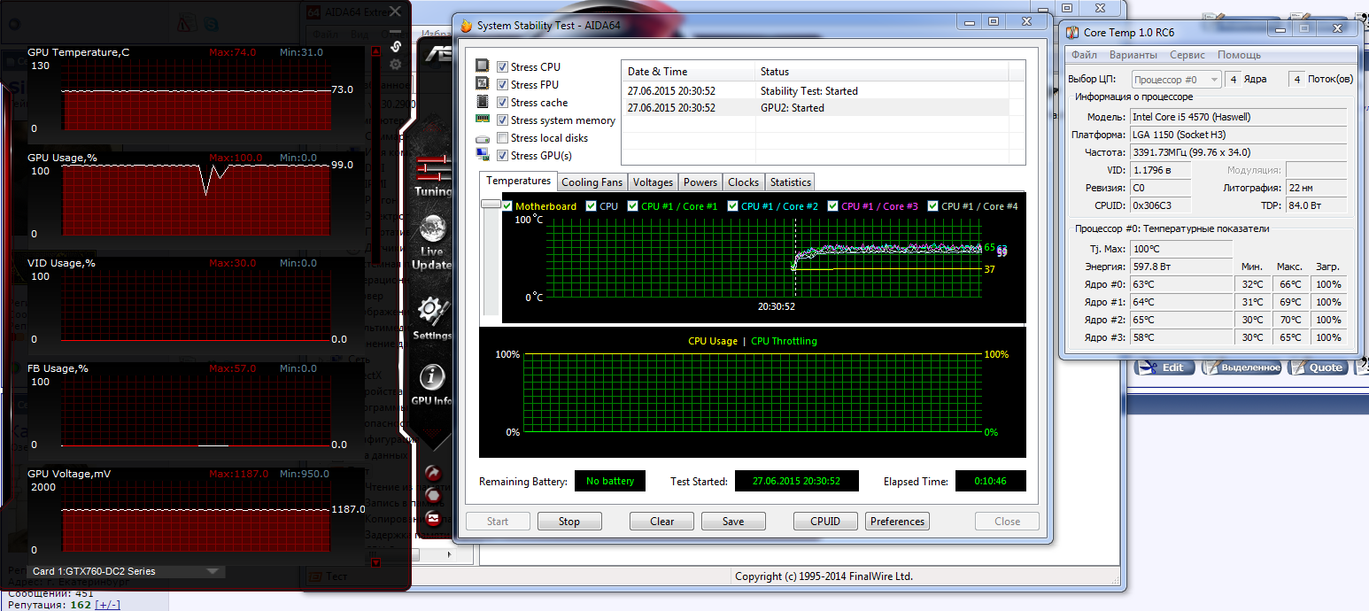Open CPUID from stability test window
Image resolution: width=1369 pixels, height=611 pixels.
click(x=825, y=522)
